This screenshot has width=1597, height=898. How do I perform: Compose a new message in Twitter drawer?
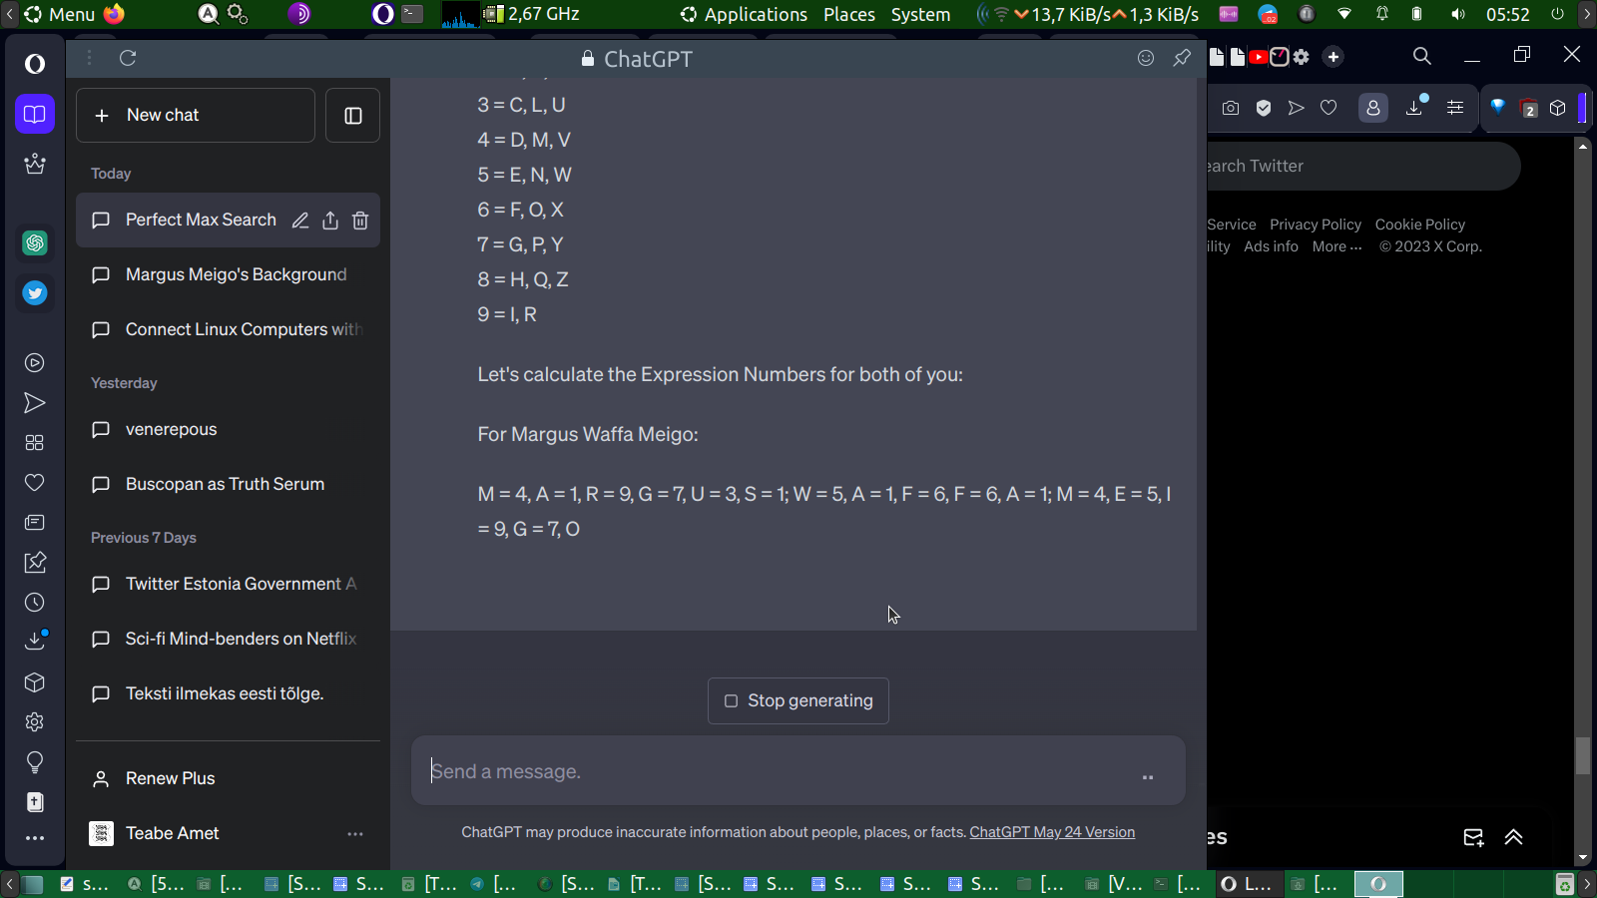click(1473, 837)
